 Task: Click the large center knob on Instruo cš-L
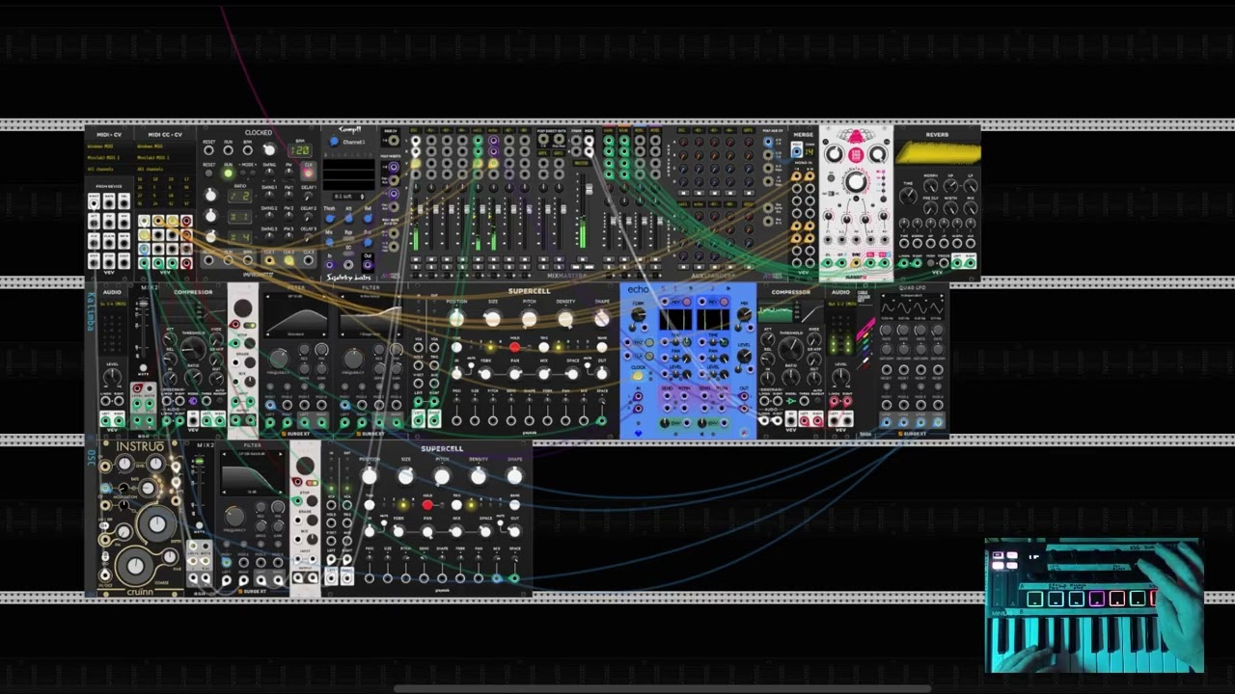[157, 523]
